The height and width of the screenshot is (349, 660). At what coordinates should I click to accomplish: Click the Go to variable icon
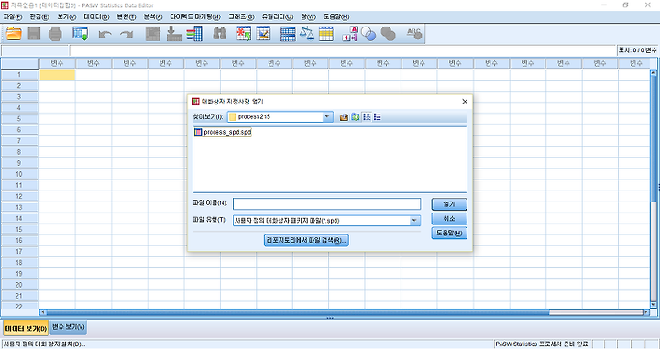(x=173, y=34)
